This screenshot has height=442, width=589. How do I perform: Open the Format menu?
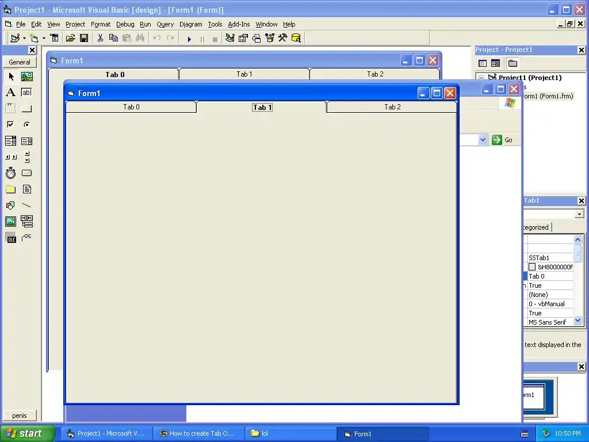pyautogui.click(x=101, y=24)
